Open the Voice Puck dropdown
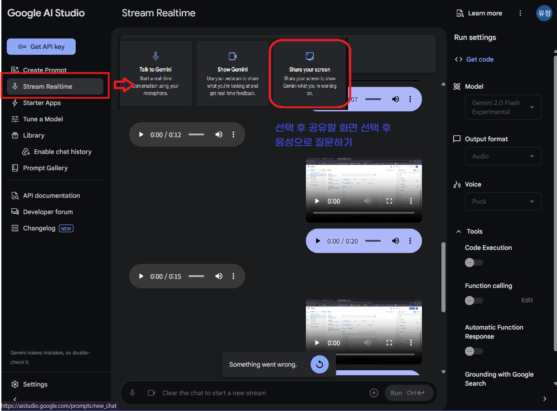This screenshot has width=557, height=411. click(503, 201)
